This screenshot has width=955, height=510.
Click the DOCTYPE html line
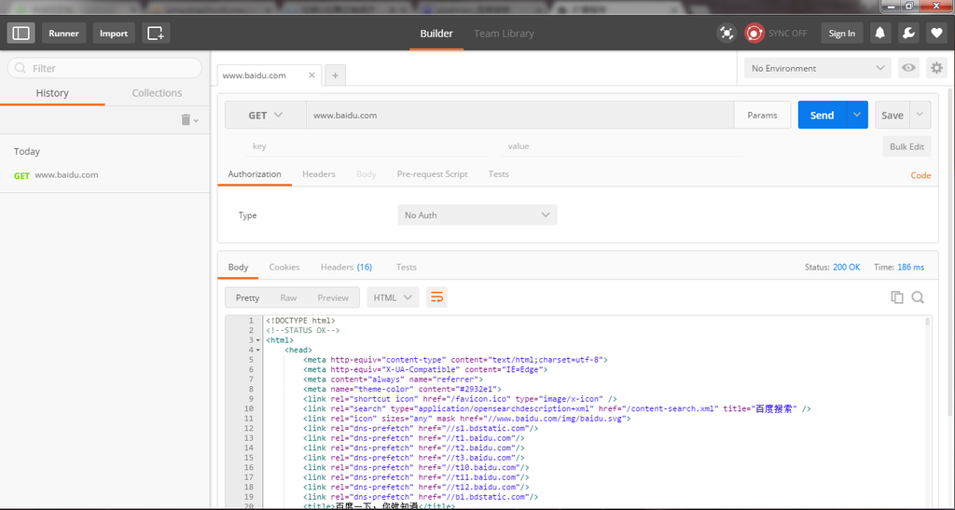pos(300,321)
